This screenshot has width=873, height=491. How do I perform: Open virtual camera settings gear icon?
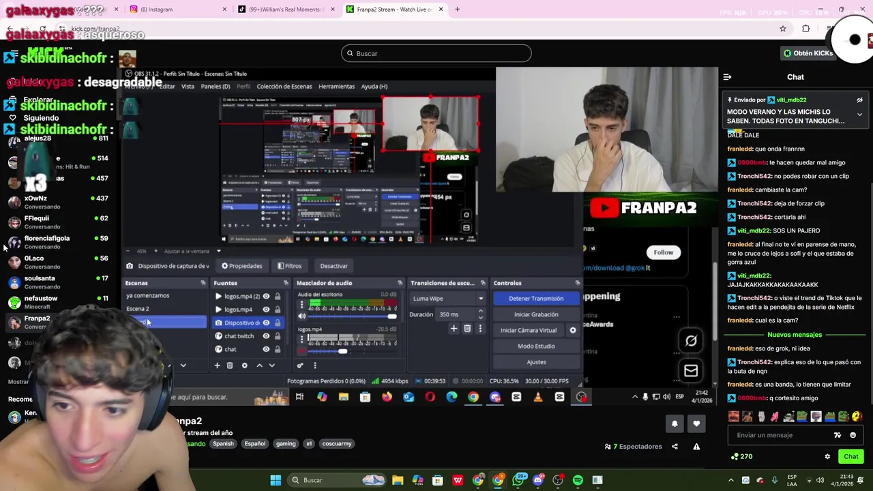pos(573,330)
